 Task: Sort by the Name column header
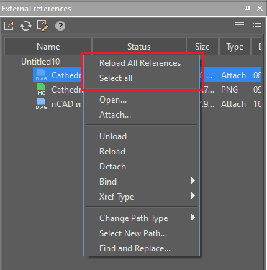(48, 47)
